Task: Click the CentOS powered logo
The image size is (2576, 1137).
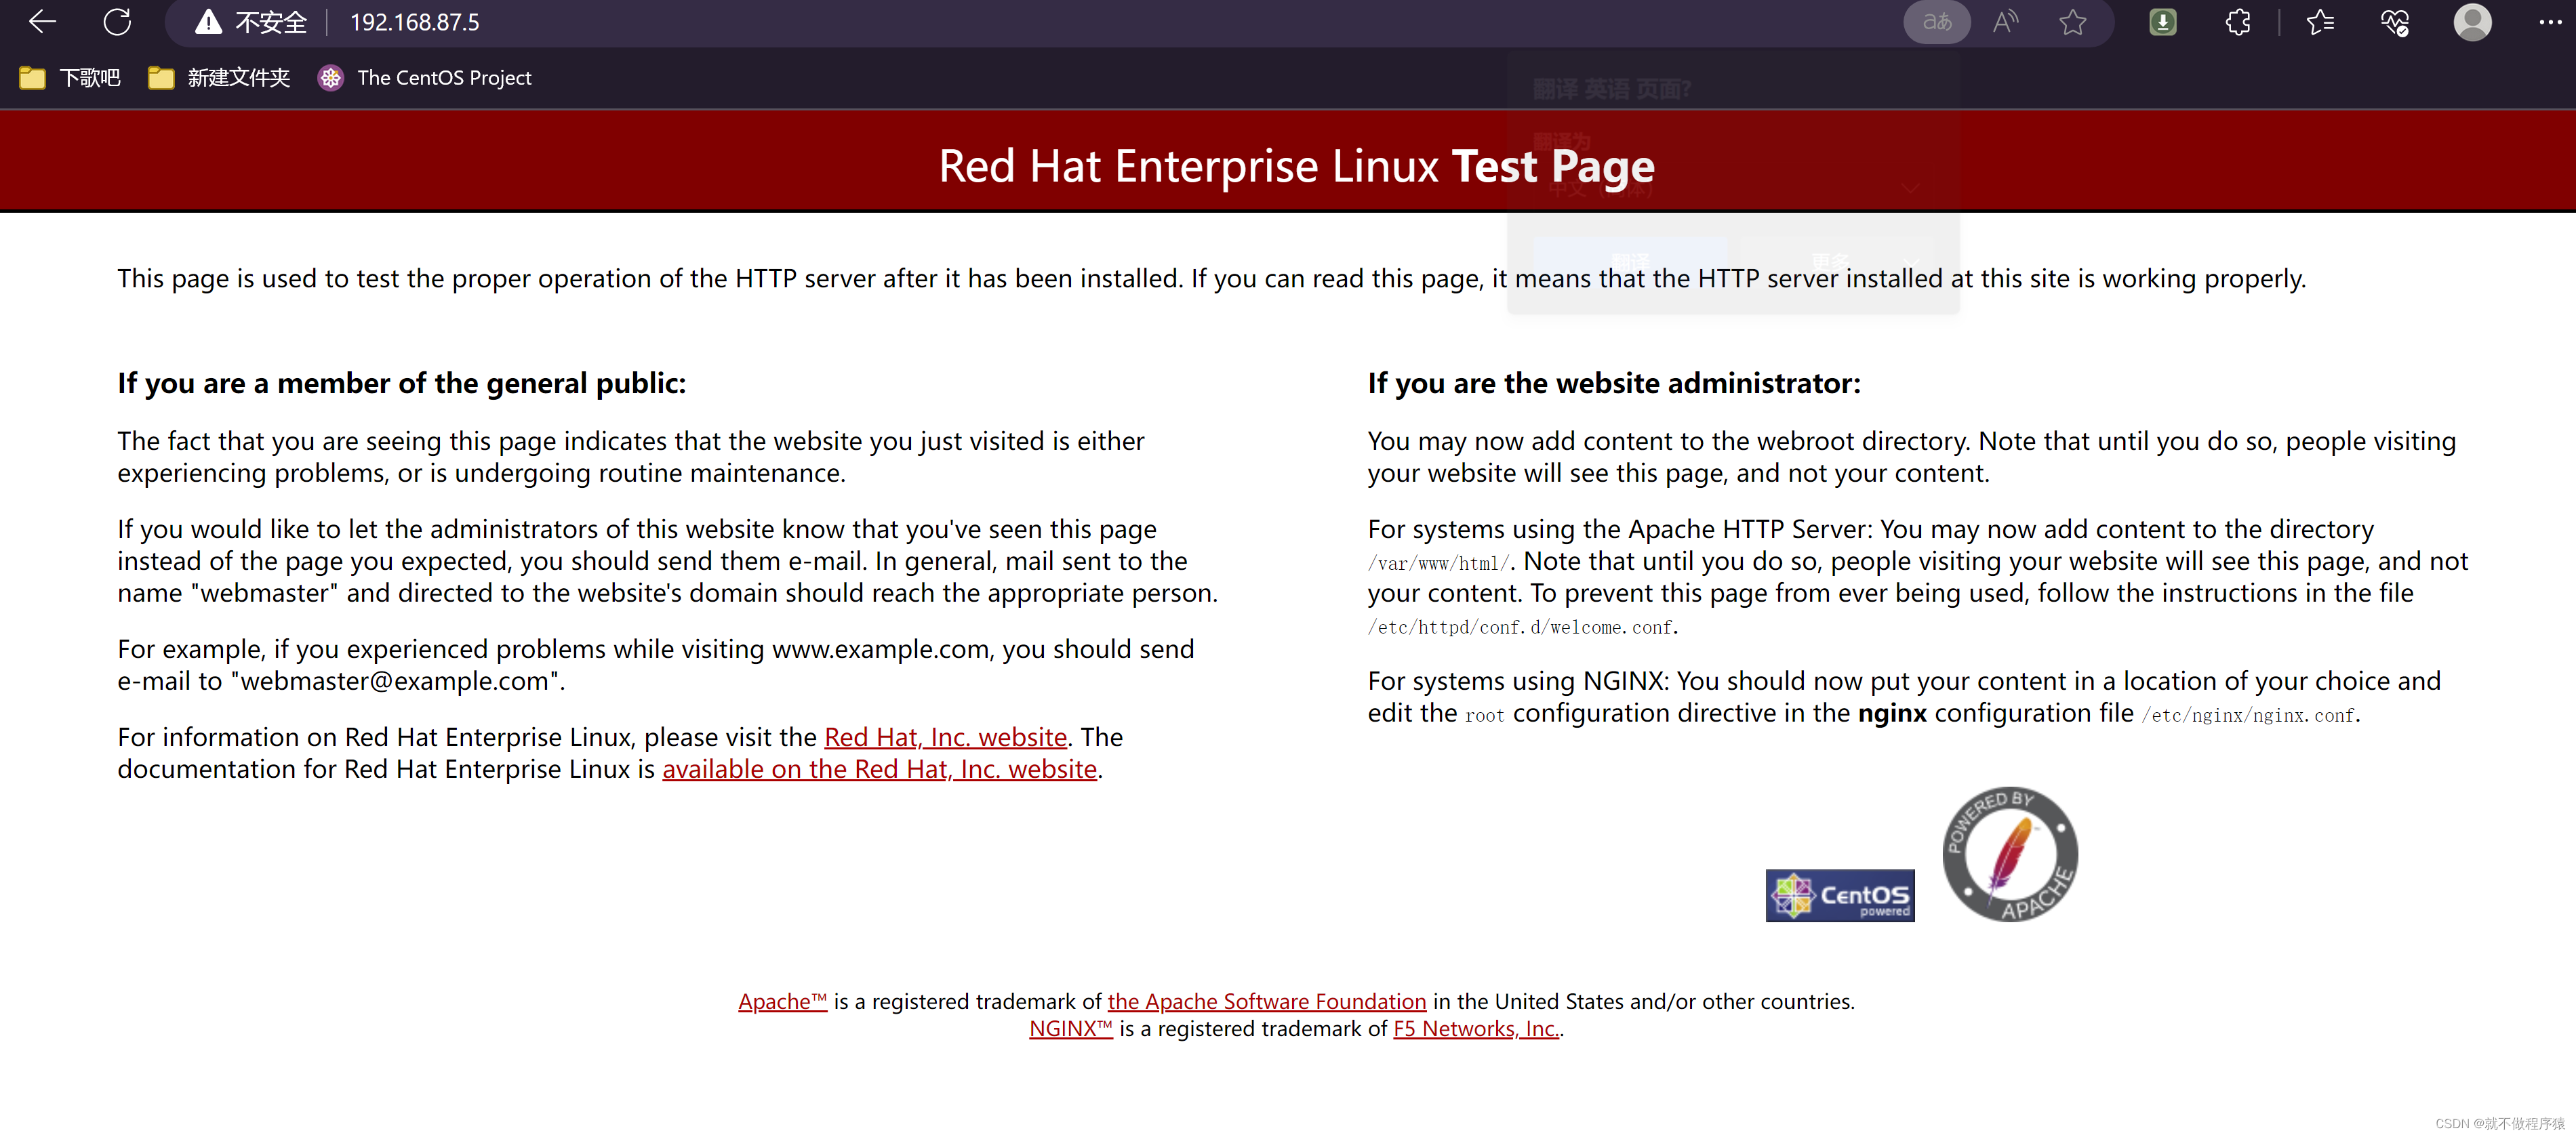Action: [1839, 895]
